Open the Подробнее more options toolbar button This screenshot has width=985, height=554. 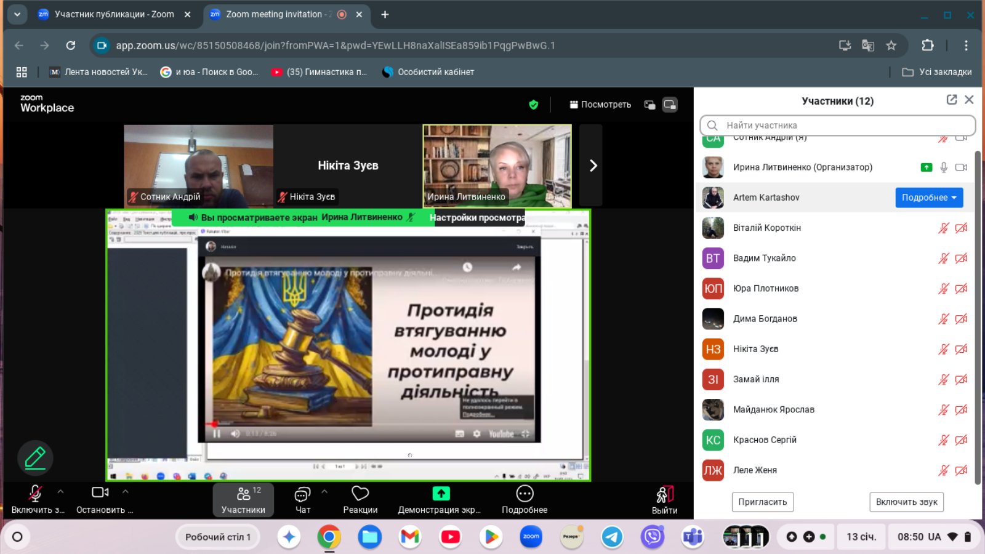[x=525, y=499]
